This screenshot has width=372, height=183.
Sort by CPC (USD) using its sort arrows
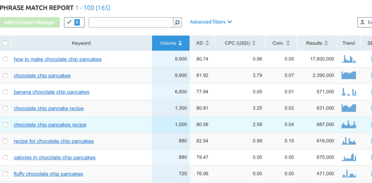pos(254,43)
